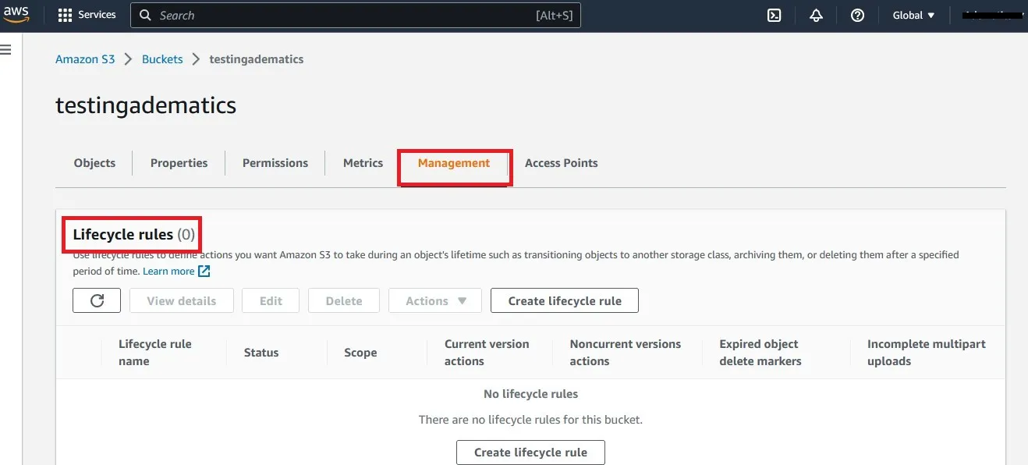Go to the Access Points tab
The image size is (1028, 465).
pyautogui.click(x=561, y=163)
